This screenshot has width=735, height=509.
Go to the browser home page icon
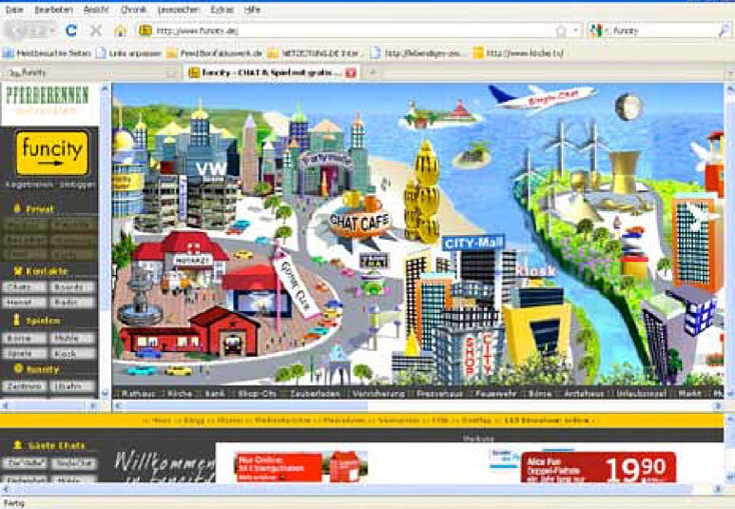point(121,31)
